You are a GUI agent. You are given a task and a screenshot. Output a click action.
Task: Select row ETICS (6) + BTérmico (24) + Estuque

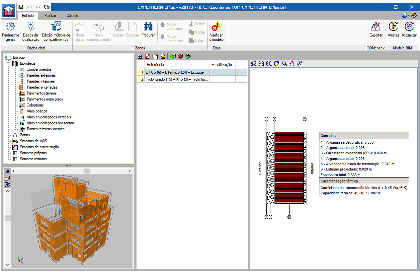click(192, 72)
